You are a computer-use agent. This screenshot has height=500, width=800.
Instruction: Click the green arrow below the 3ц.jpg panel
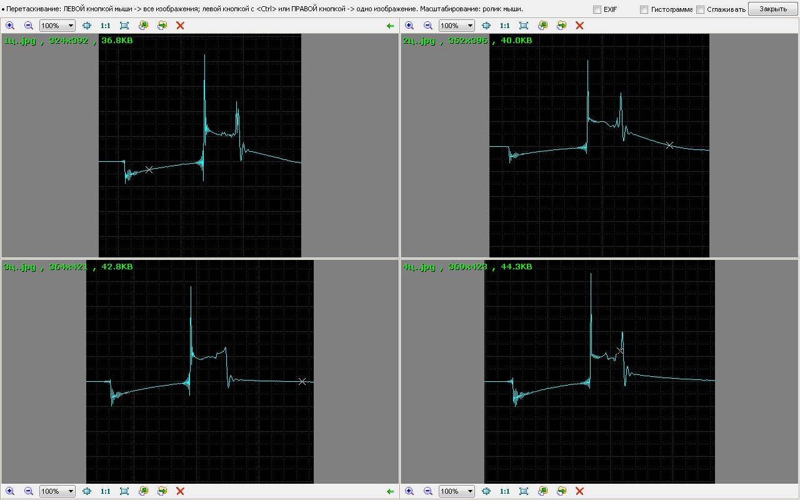pyautogui.click(x=391, y=491)
